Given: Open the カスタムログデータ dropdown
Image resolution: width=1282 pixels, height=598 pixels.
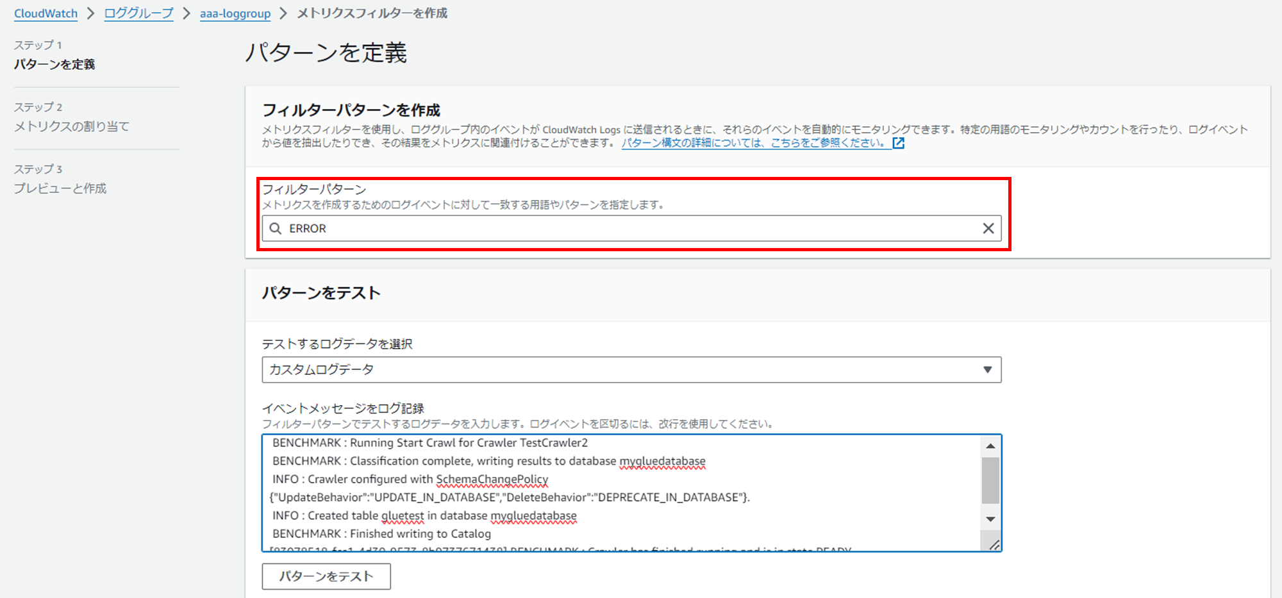Looking at the screenshot, I should [x=631, y=370].
